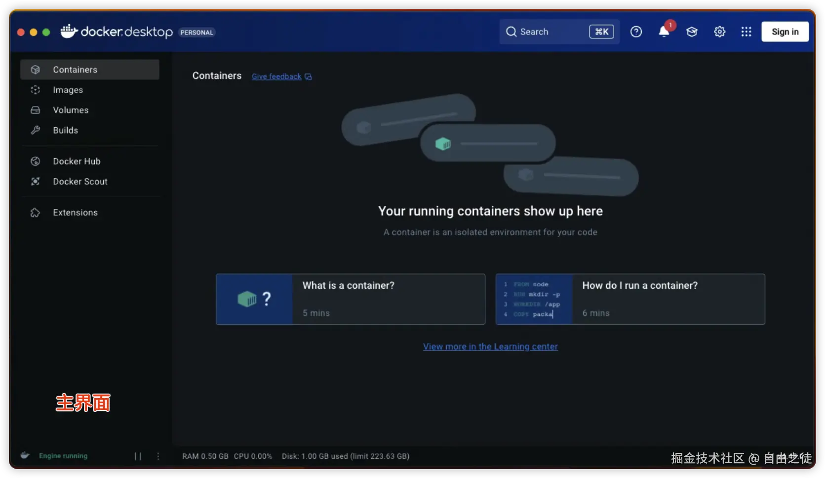Open the 'How do I run a container?' card
Viewport: 825px width, 478px height.
coord(630,299)
